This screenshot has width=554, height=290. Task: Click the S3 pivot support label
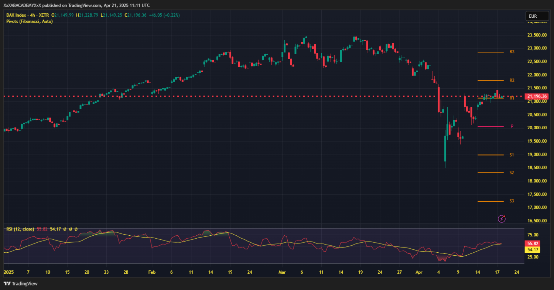point(512,201)
